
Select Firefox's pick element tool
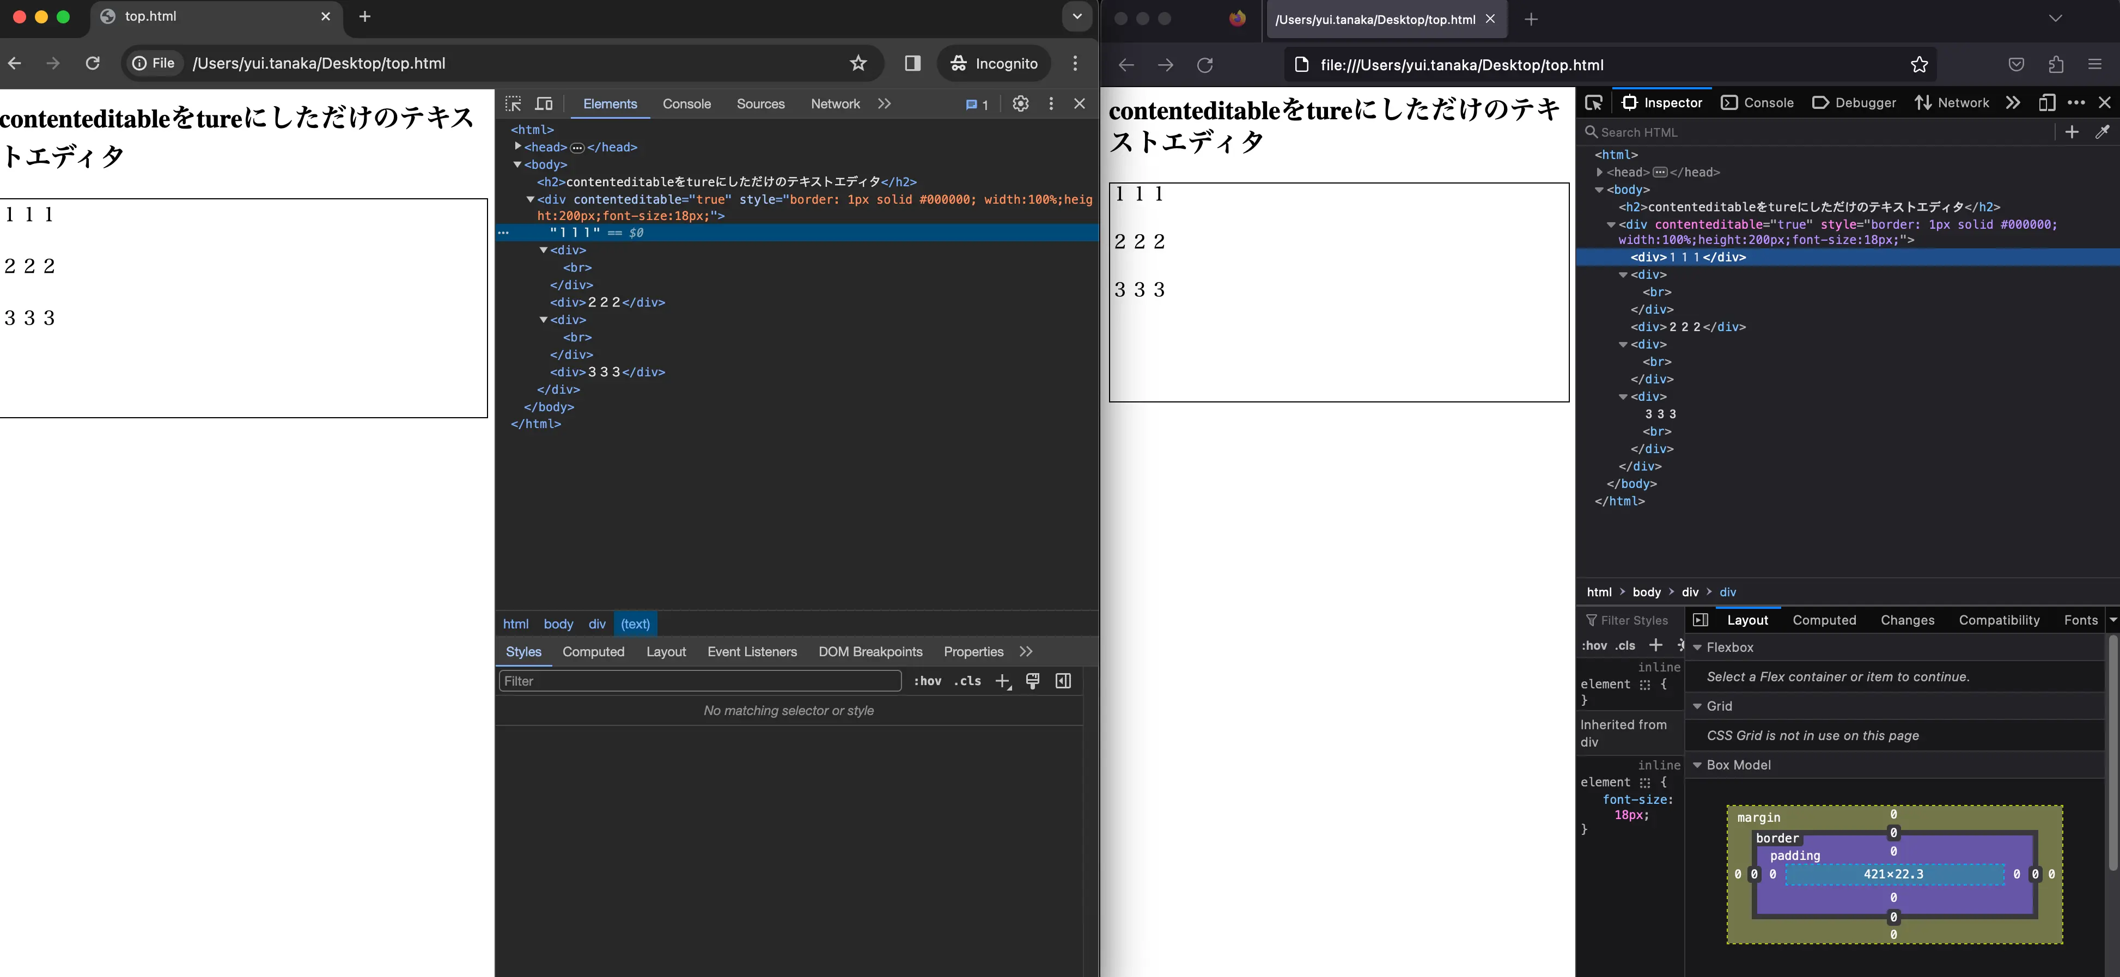1594,102
